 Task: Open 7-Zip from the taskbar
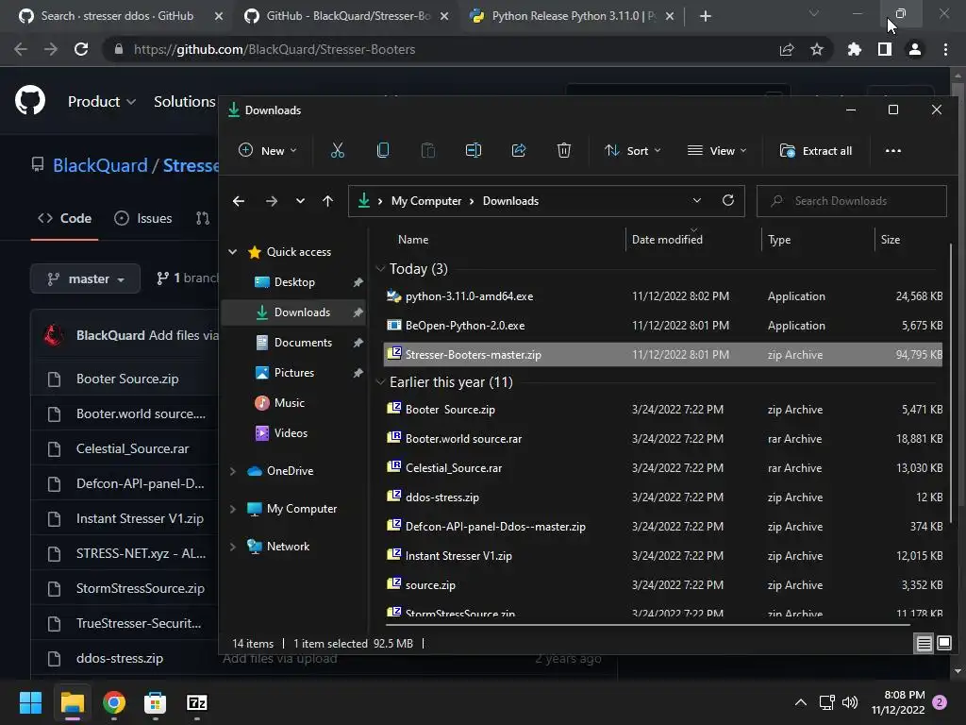pos(196,702)
